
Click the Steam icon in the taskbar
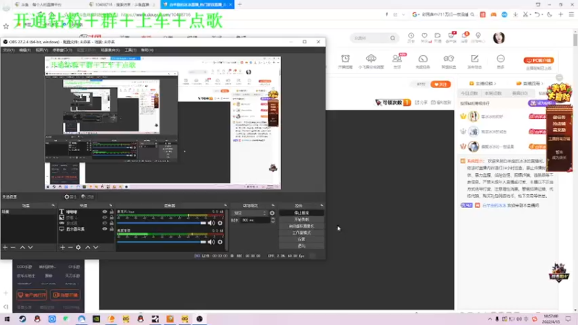(22, 319)
